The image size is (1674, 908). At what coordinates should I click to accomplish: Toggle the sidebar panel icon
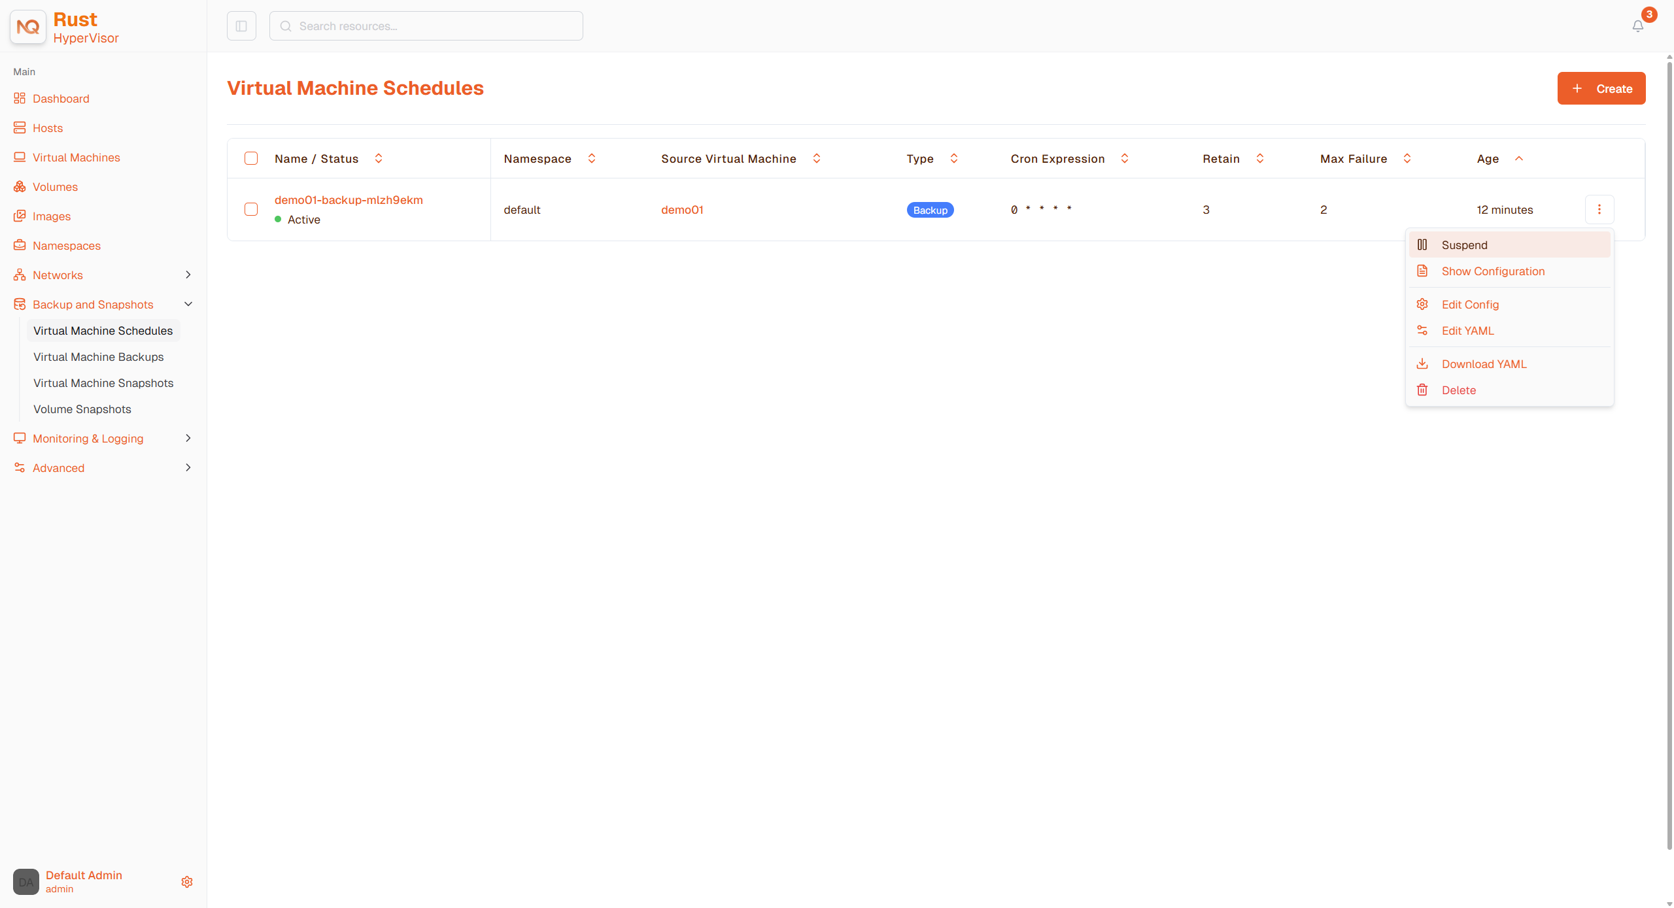click(241, 26)
